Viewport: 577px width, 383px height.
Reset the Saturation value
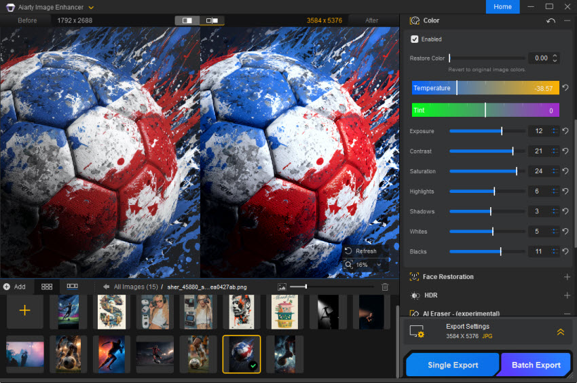(x=565, y=171)
